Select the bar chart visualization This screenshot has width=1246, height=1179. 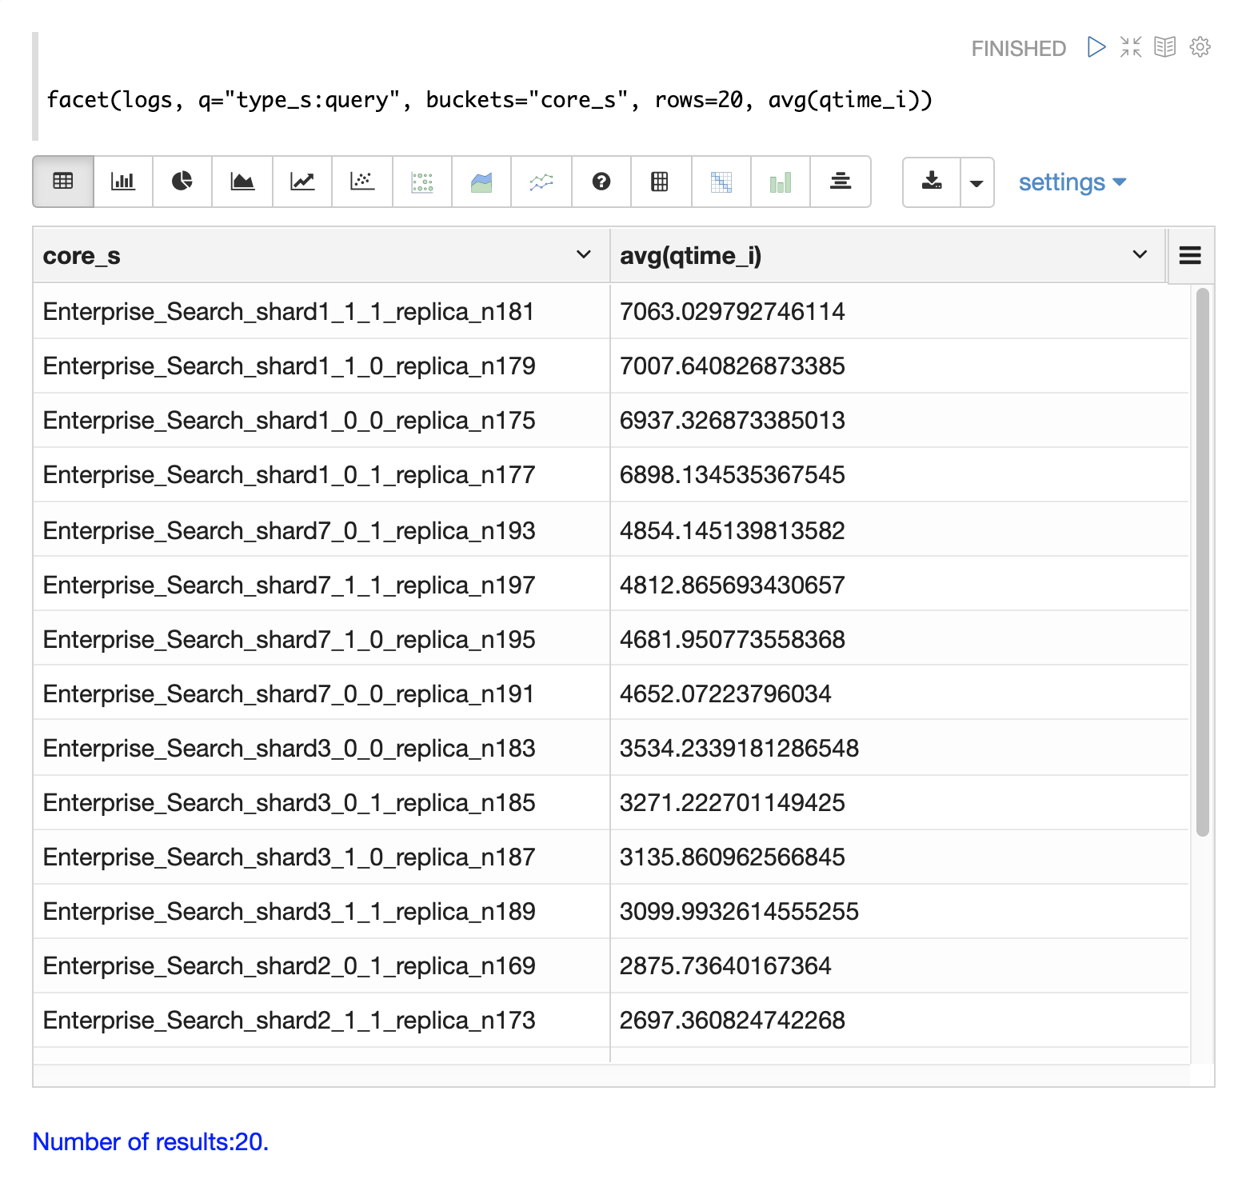point(122,182)
